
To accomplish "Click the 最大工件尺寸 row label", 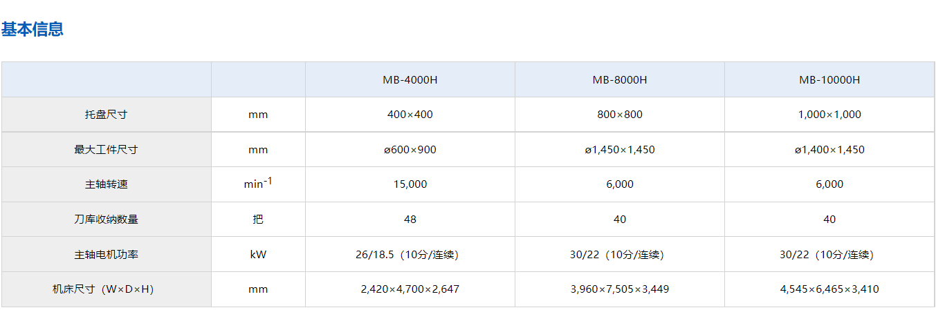I will [x=106, y=150].
